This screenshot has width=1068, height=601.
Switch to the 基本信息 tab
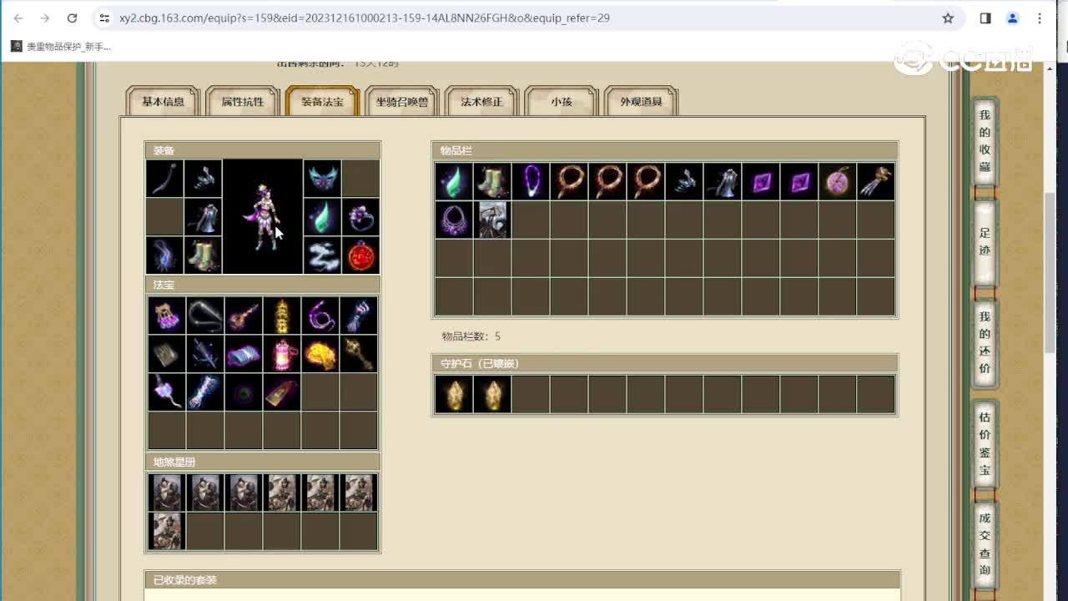163,102
